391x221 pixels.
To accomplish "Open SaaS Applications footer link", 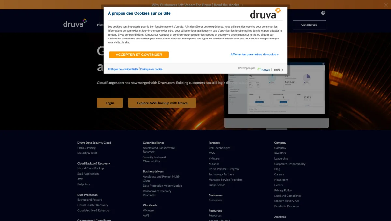I will [x=88, y=174].
